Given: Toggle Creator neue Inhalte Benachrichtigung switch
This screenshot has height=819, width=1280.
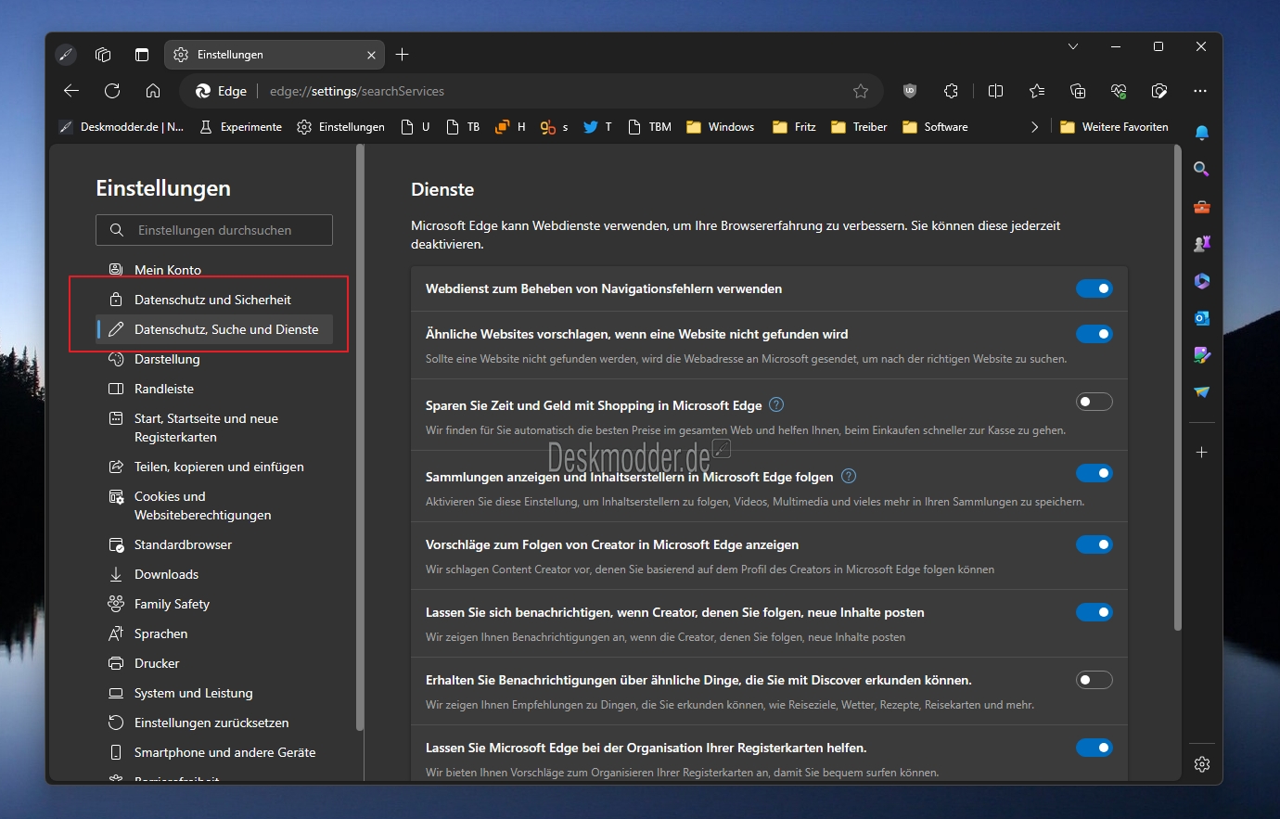Looking at the screenshot, I should point(1094,612).
